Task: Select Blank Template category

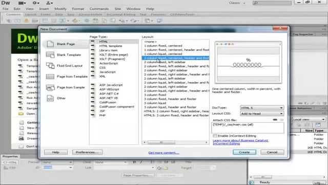Action: [65, 55]
